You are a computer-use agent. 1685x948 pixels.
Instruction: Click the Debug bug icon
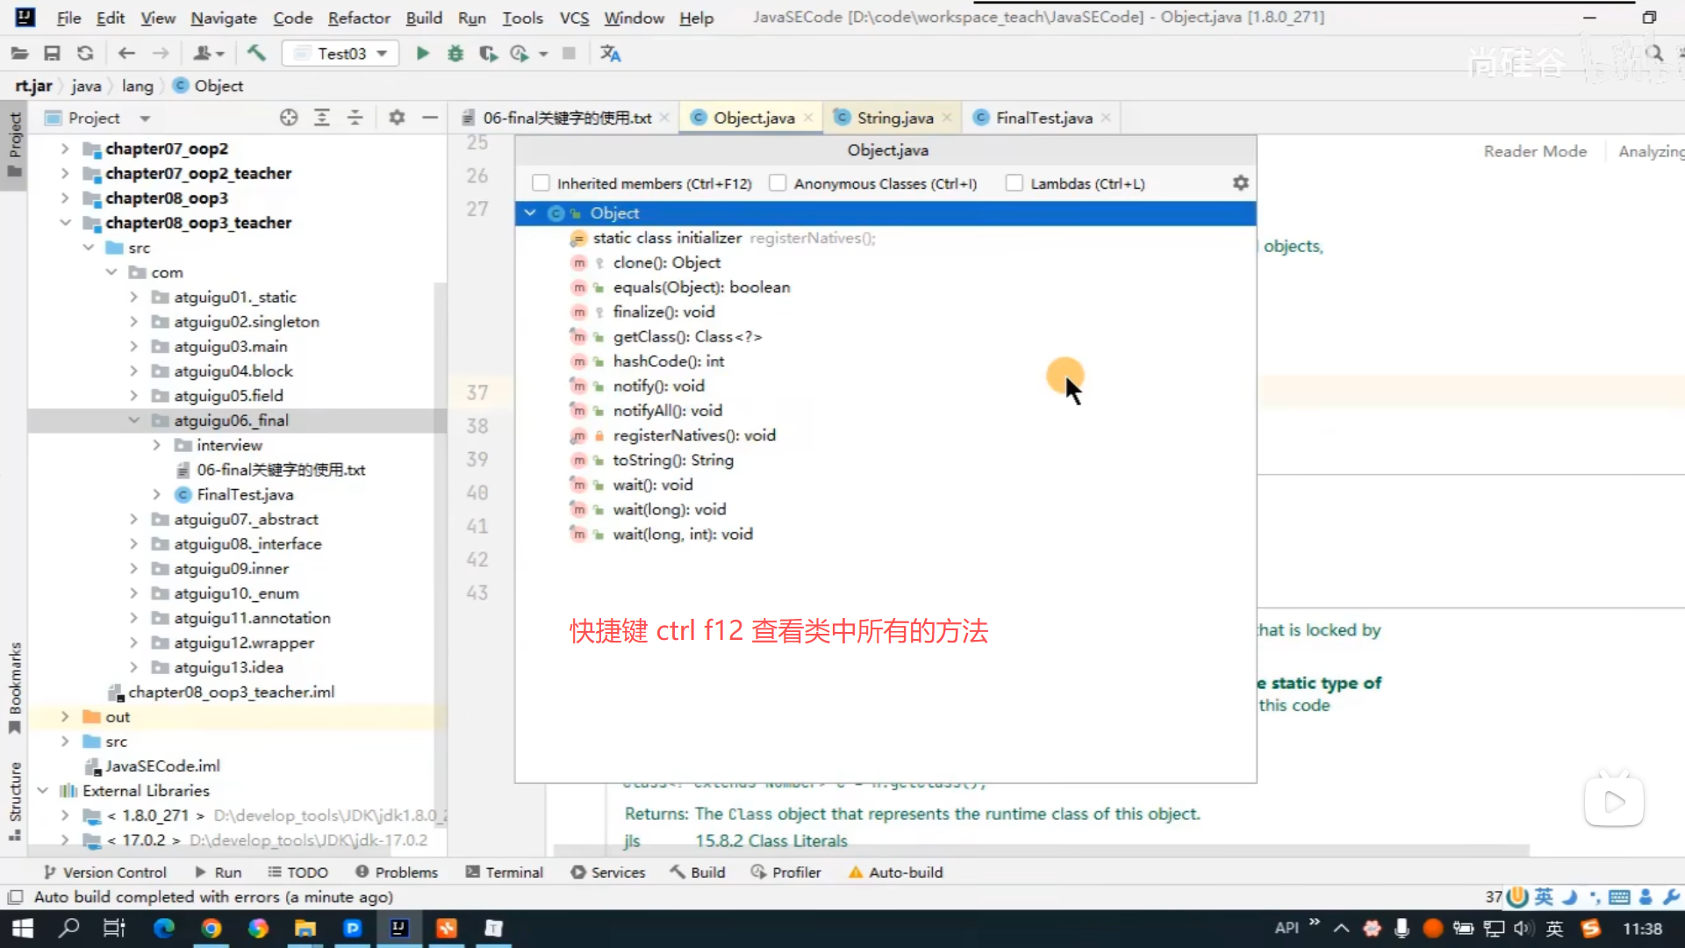click(455, 54)
